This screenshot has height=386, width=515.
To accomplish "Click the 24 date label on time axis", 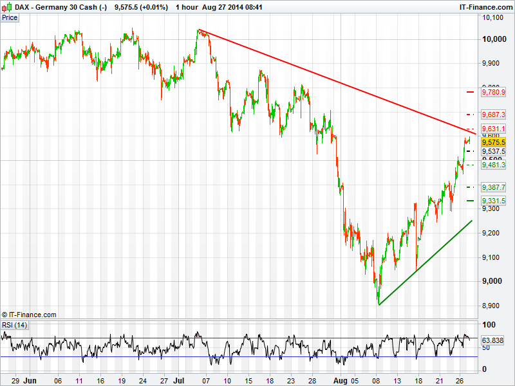I will point(142,381).
